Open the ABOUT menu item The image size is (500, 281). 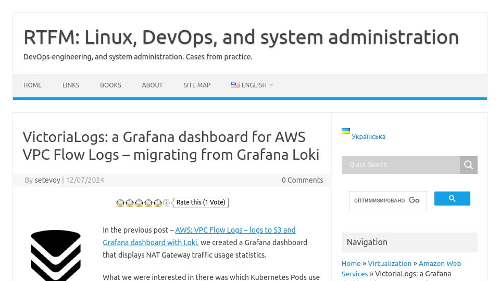tap(152, 85)
